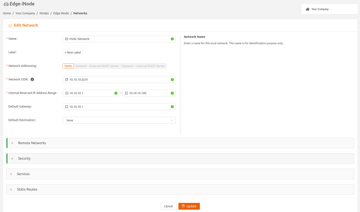Click the icon inside the 10.10.10.100 field

[126, 93]
